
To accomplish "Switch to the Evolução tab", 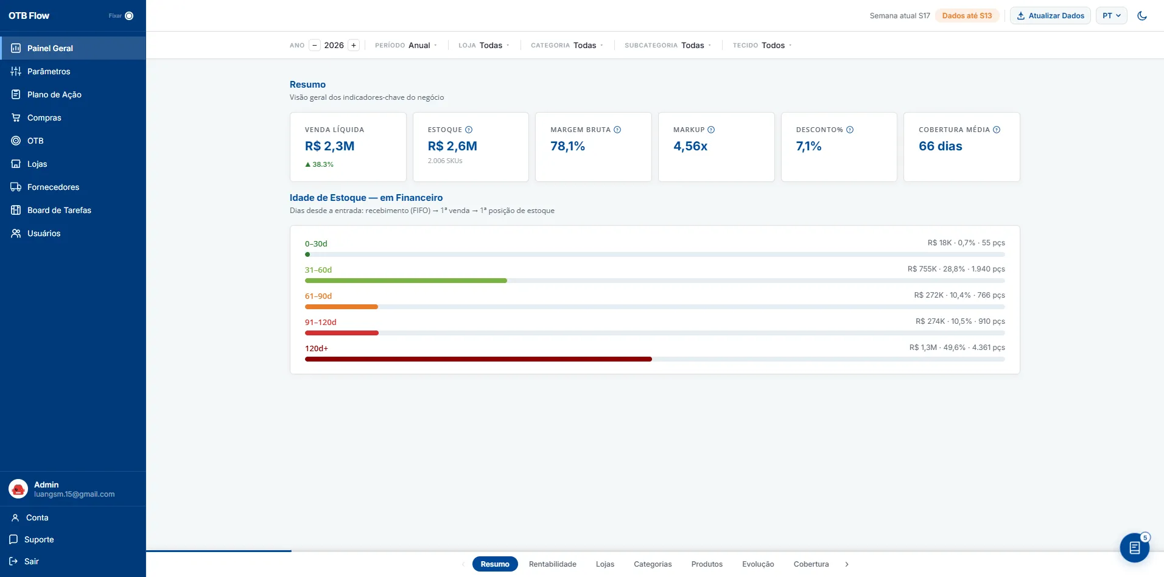I will click(758, 564).
